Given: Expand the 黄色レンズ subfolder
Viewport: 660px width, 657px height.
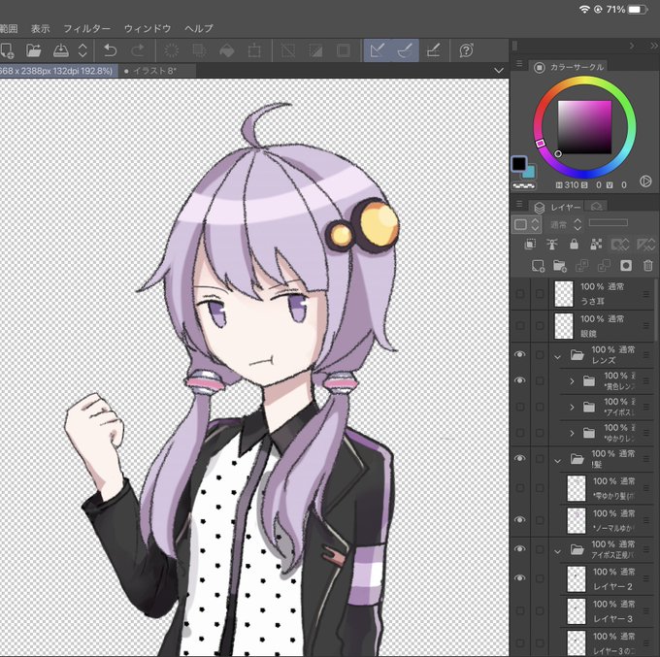Looking at the screenshot, I should point(572,381).
